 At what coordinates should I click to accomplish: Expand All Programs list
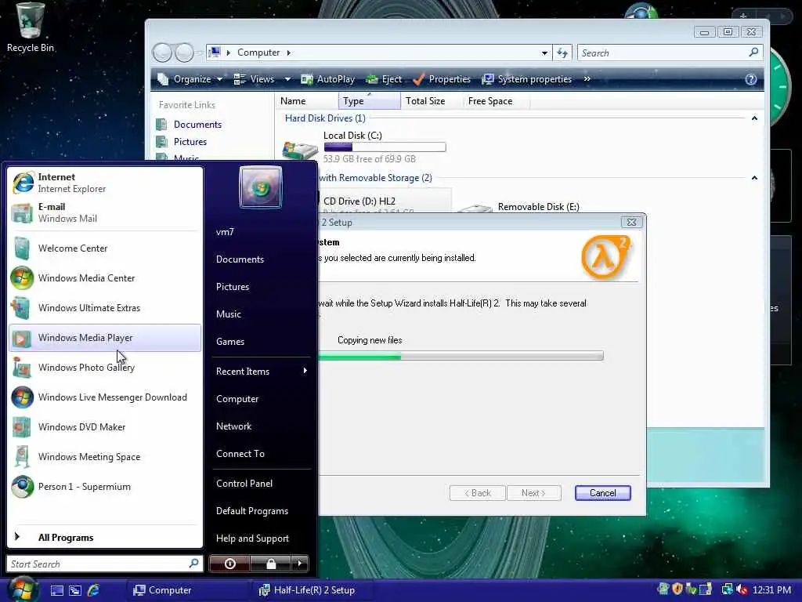point(105,538)
